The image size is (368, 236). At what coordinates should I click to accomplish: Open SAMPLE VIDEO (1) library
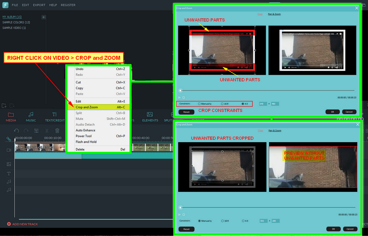[x=14, y=28]
